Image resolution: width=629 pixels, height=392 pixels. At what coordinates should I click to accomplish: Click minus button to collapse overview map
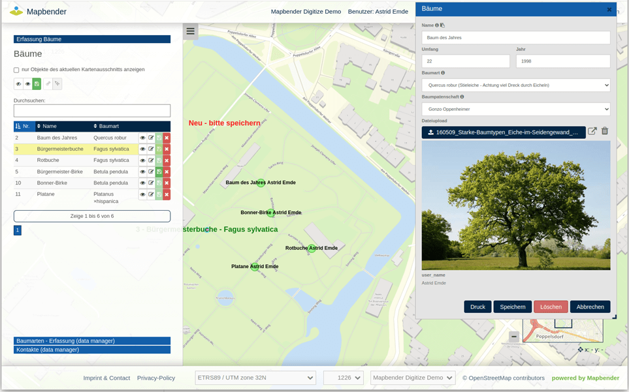514,337
